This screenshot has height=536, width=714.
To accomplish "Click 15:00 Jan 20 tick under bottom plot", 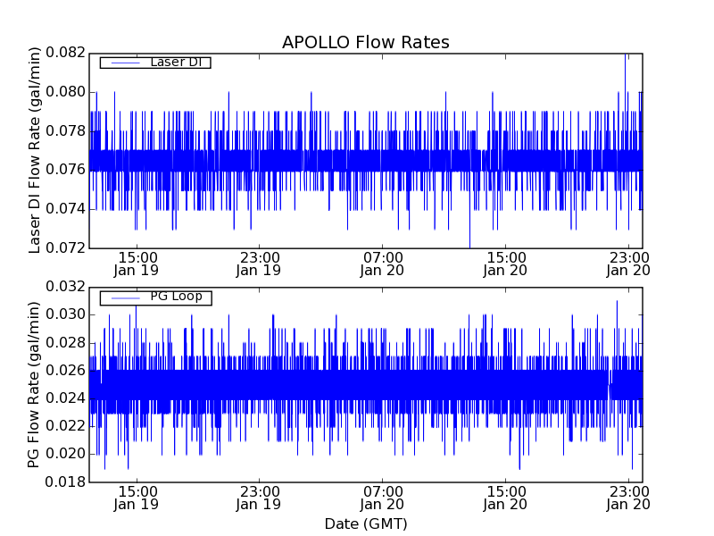I will 505,498.
